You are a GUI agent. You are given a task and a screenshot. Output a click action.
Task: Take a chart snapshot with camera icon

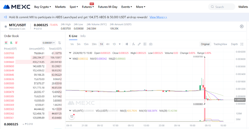click(x=151, y=44)
